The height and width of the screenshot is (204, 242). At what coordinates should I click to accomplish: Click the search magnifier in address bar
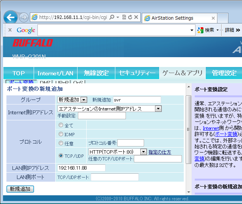point(112,17)
